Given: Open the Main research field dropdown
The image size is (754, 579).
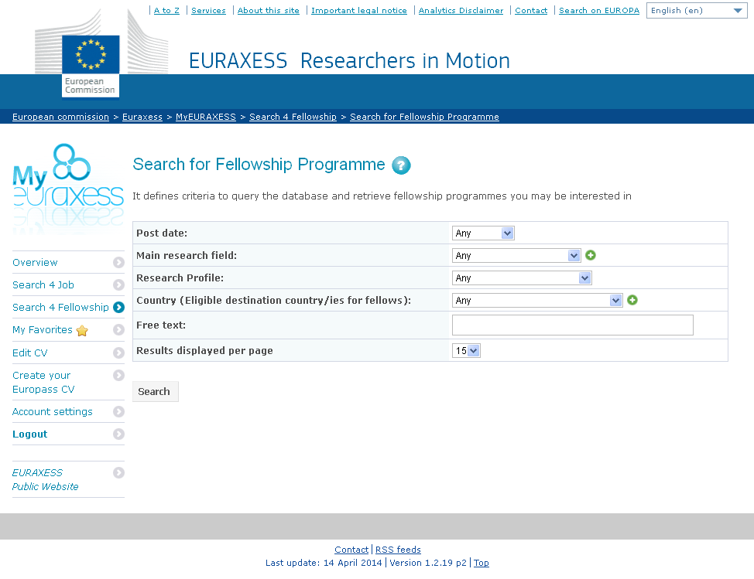Looking at the screenshot, I should (x=516, y=255).
